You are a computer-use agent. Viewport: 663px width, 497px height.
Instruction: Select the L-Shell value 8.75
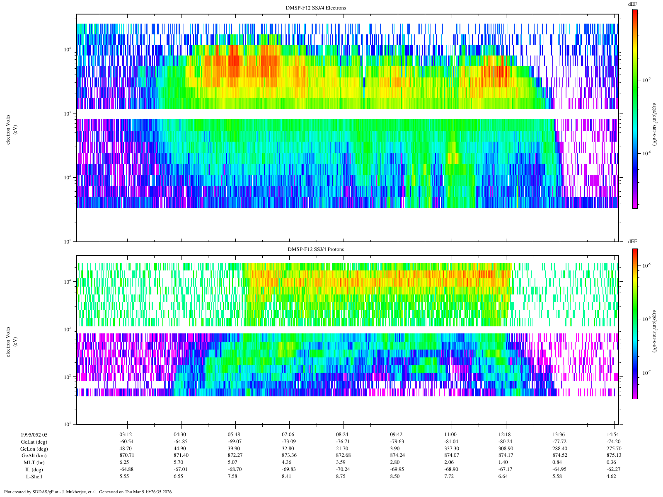click(x=342, y=477)
